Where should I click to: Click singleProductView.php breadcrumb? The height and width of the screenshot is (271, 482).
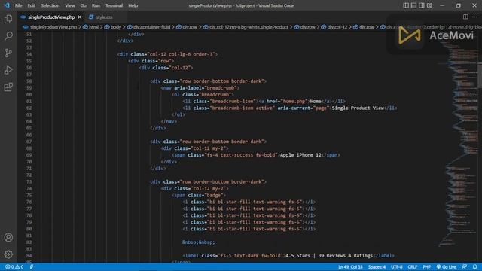53,27
